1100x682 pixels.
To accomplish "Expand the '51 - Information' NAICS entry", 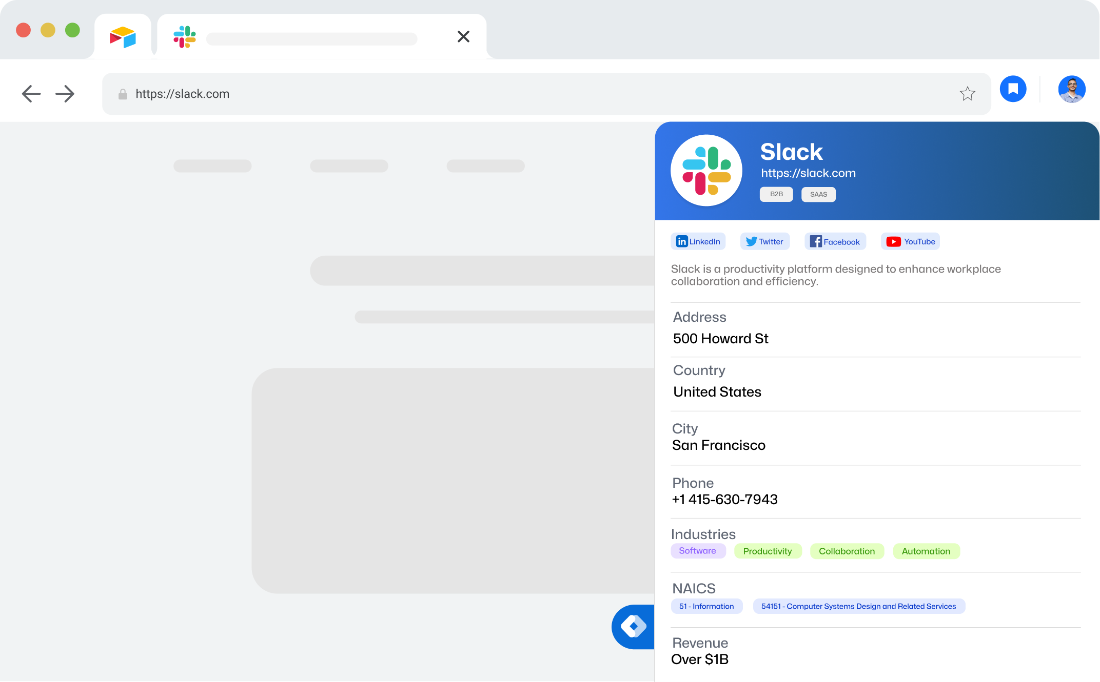I will (706, 606).
